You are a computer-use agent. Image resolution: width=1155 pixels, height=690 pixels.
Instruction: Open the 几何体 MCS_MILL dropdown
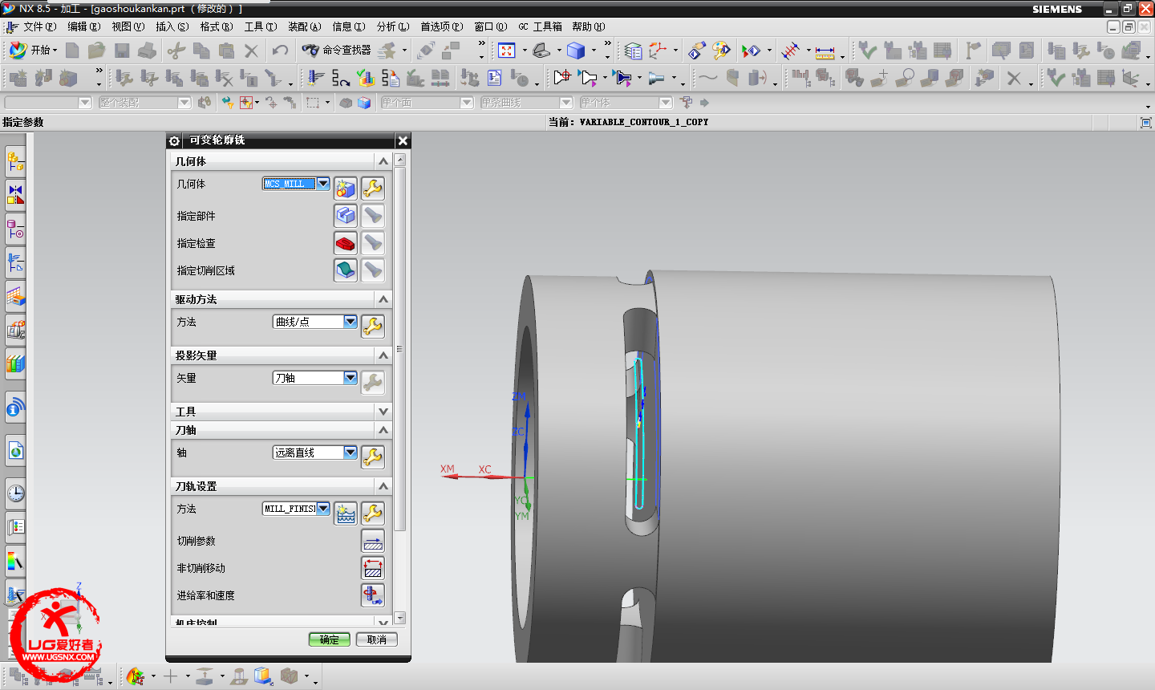pos(323,184)
